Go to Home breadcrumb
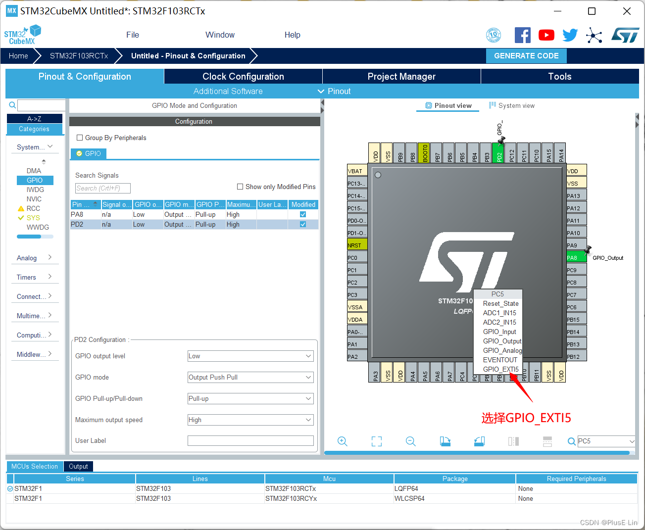 click(18, 56)
